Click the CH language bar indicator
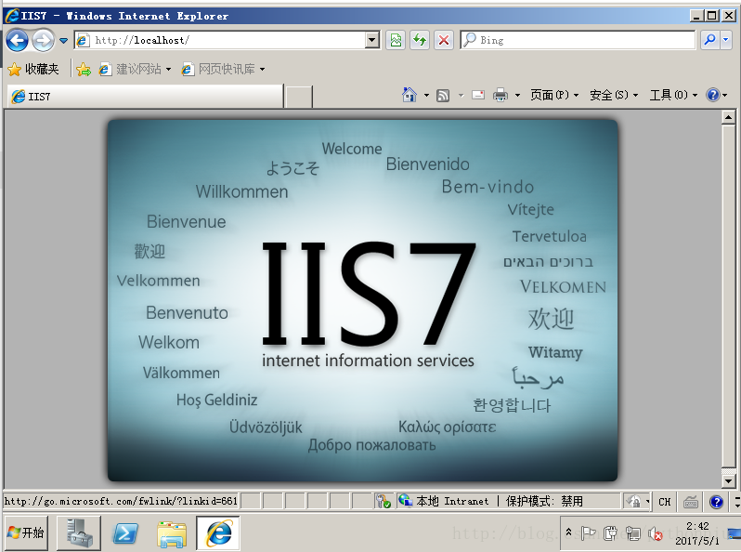This screenshot has height=552, width=741. [x=665, y=502]
